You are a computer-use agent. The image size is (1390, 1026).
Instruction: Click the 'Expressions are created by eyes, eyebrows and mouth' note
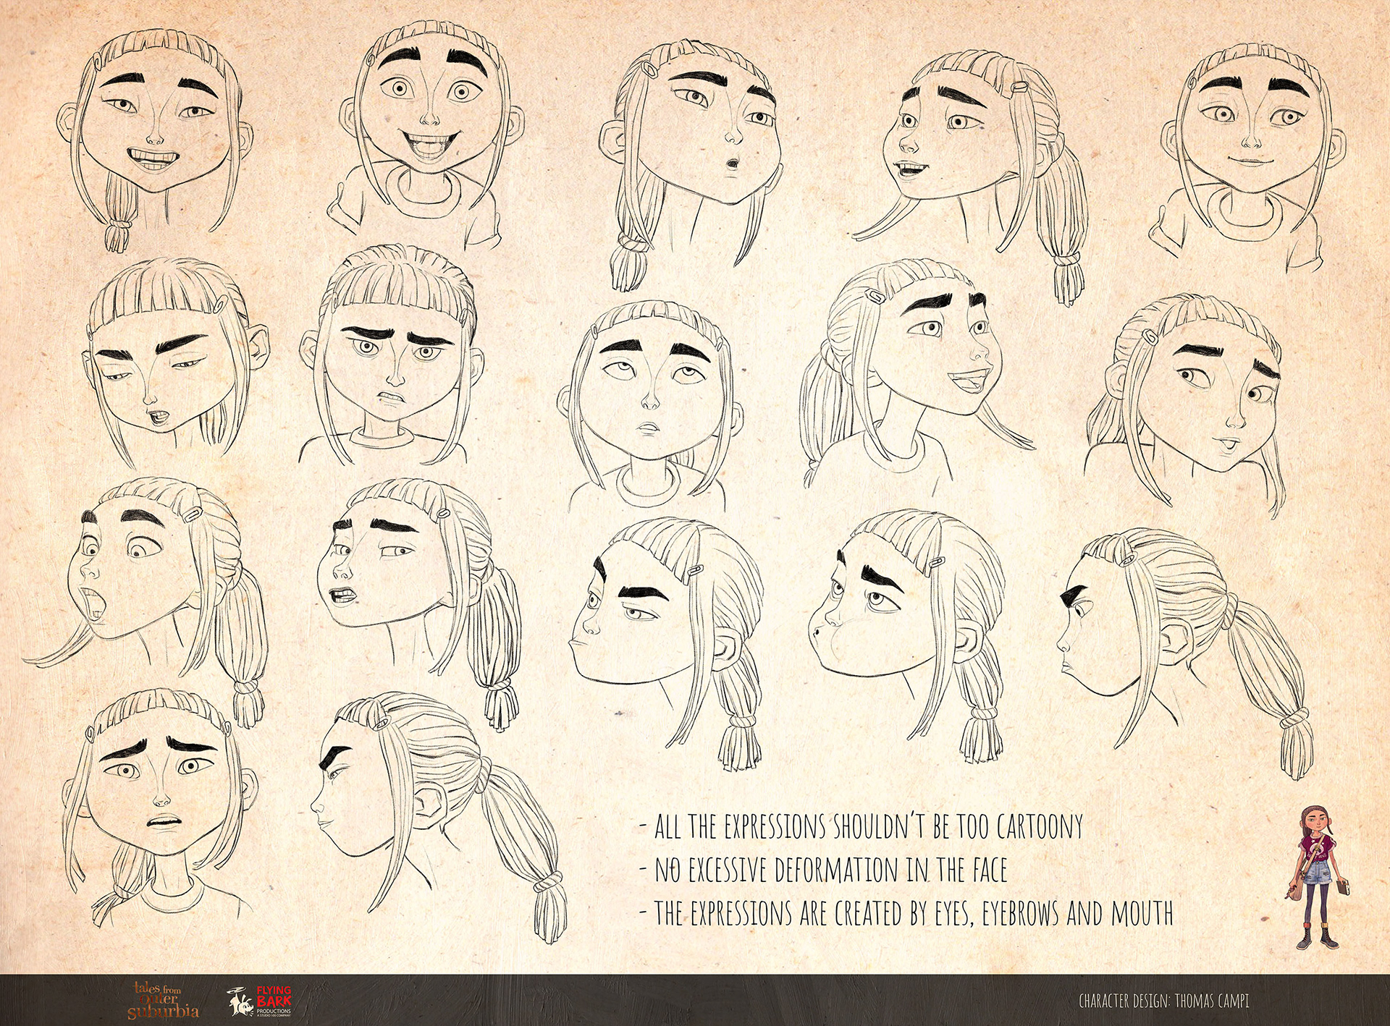tap(906, 913)
